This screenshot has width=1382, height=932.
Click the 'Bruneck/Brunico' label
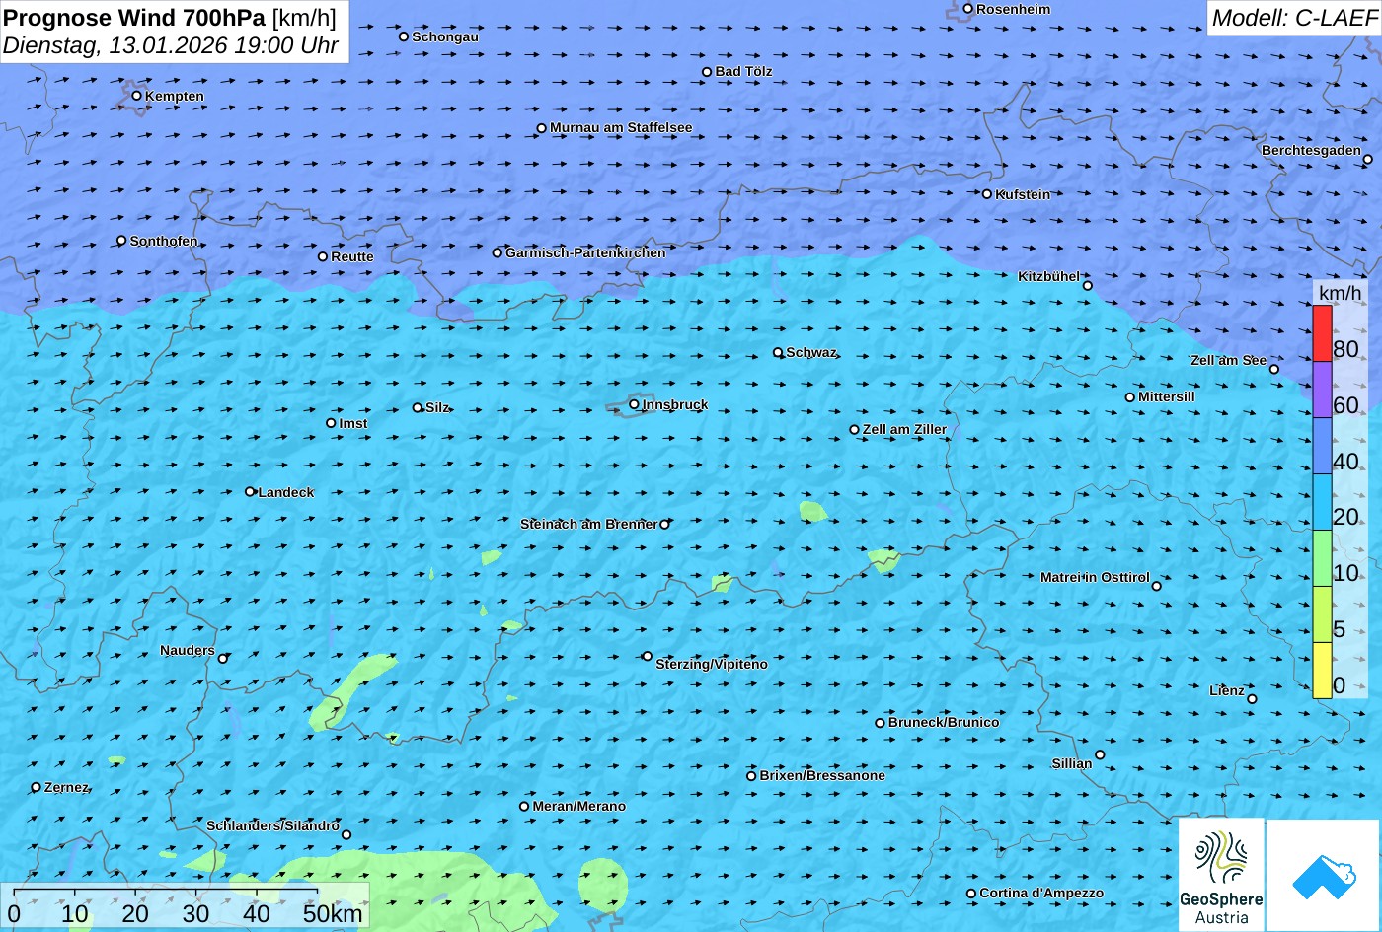944,722
